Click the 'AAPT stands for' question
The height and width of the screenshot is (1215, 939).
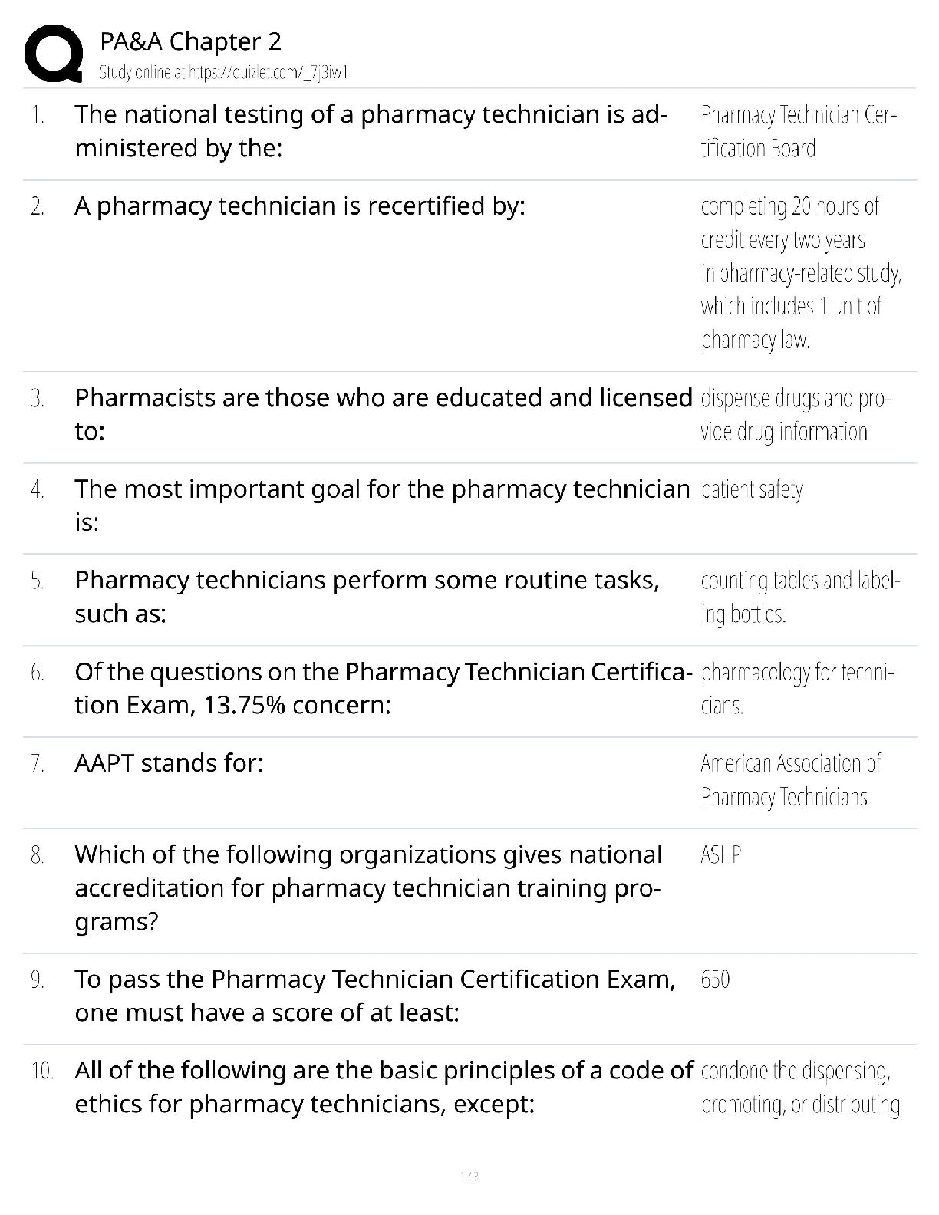169,763
